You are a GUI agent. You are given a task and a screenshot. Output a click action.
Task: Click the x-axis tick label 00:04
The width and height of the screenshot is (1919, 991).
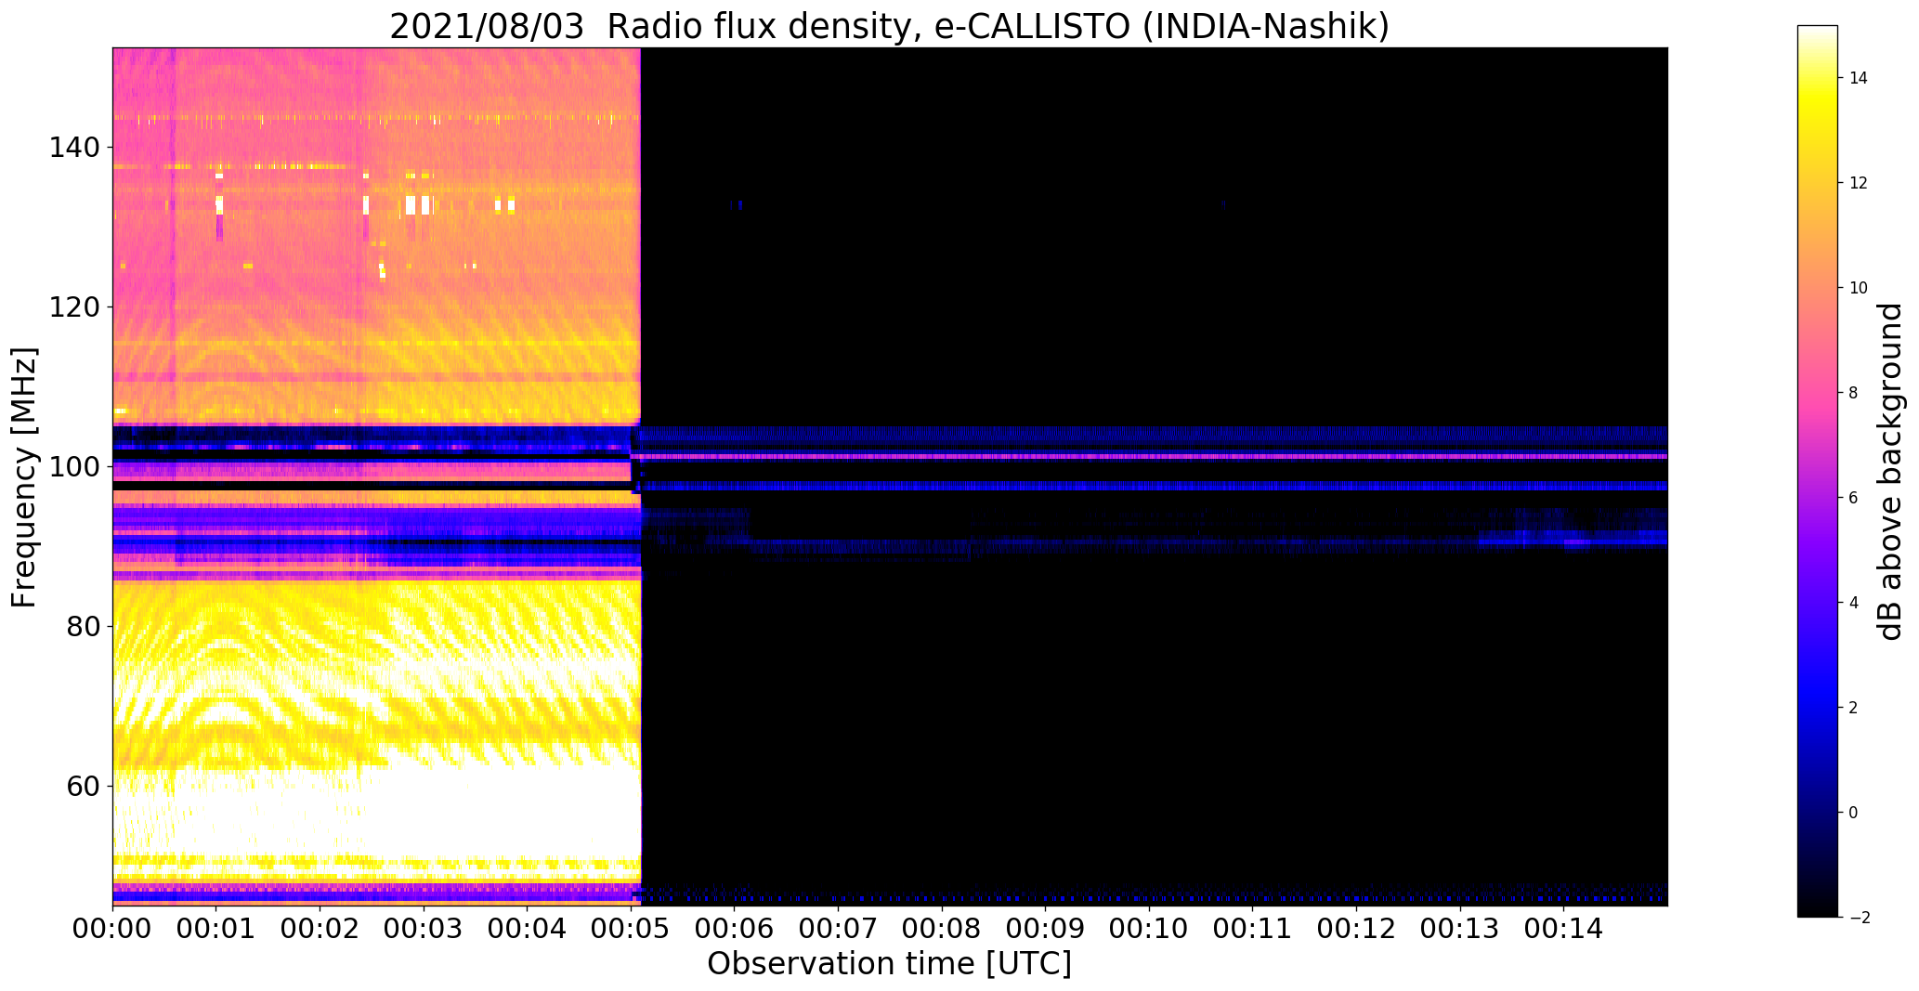528,929
